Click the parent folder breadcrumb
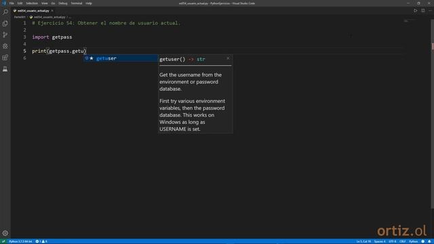The image size is (434, 244). [20, 17]
